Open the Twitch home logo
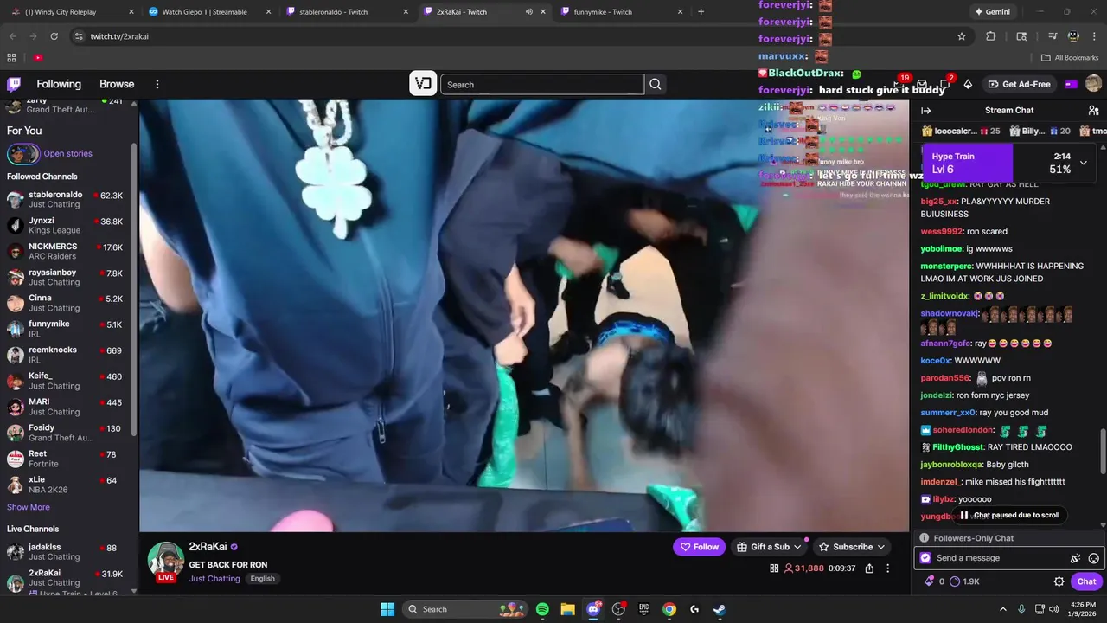 pos(14,84)
